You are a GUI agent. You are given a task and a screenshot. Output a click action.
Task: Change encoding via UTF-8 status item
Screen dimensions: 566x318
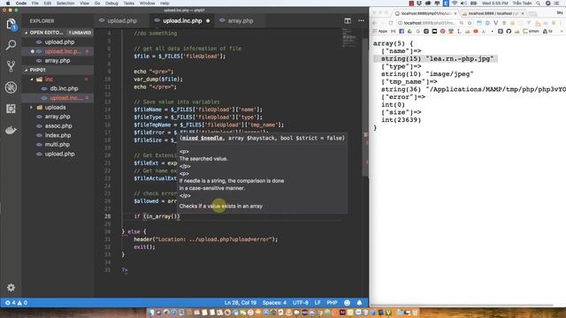pos(301,302)
